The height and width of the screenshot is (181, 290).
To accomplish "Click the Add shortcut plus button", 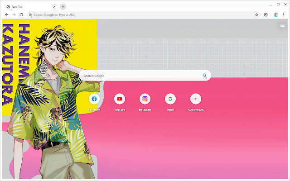I will 196,99.
